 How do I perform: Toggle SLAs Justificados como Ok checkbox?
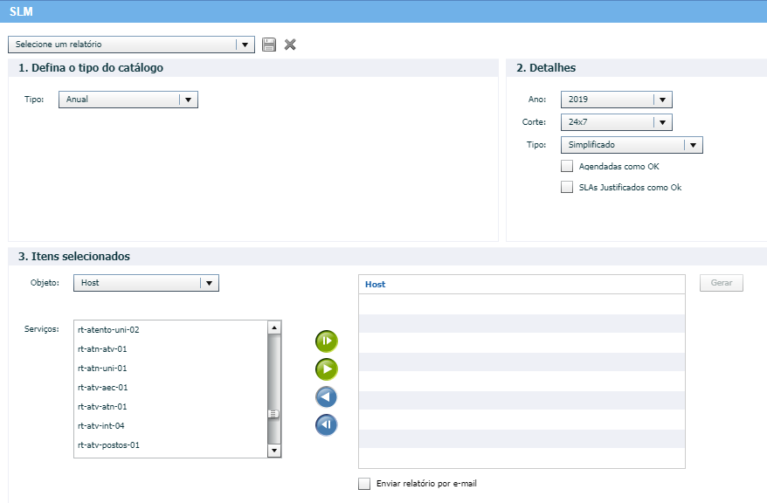click(x=567, y=187)
